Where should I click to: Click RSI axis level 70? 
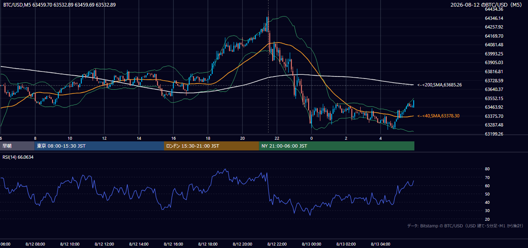487,177
